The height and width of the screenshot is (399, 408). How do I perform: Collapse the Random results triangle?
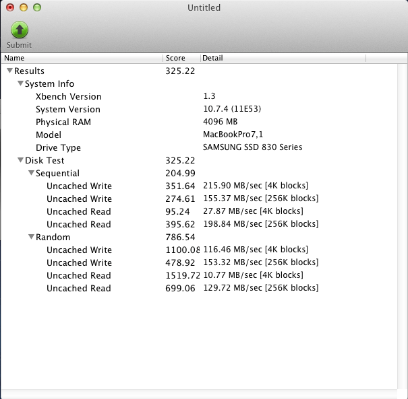31,236
